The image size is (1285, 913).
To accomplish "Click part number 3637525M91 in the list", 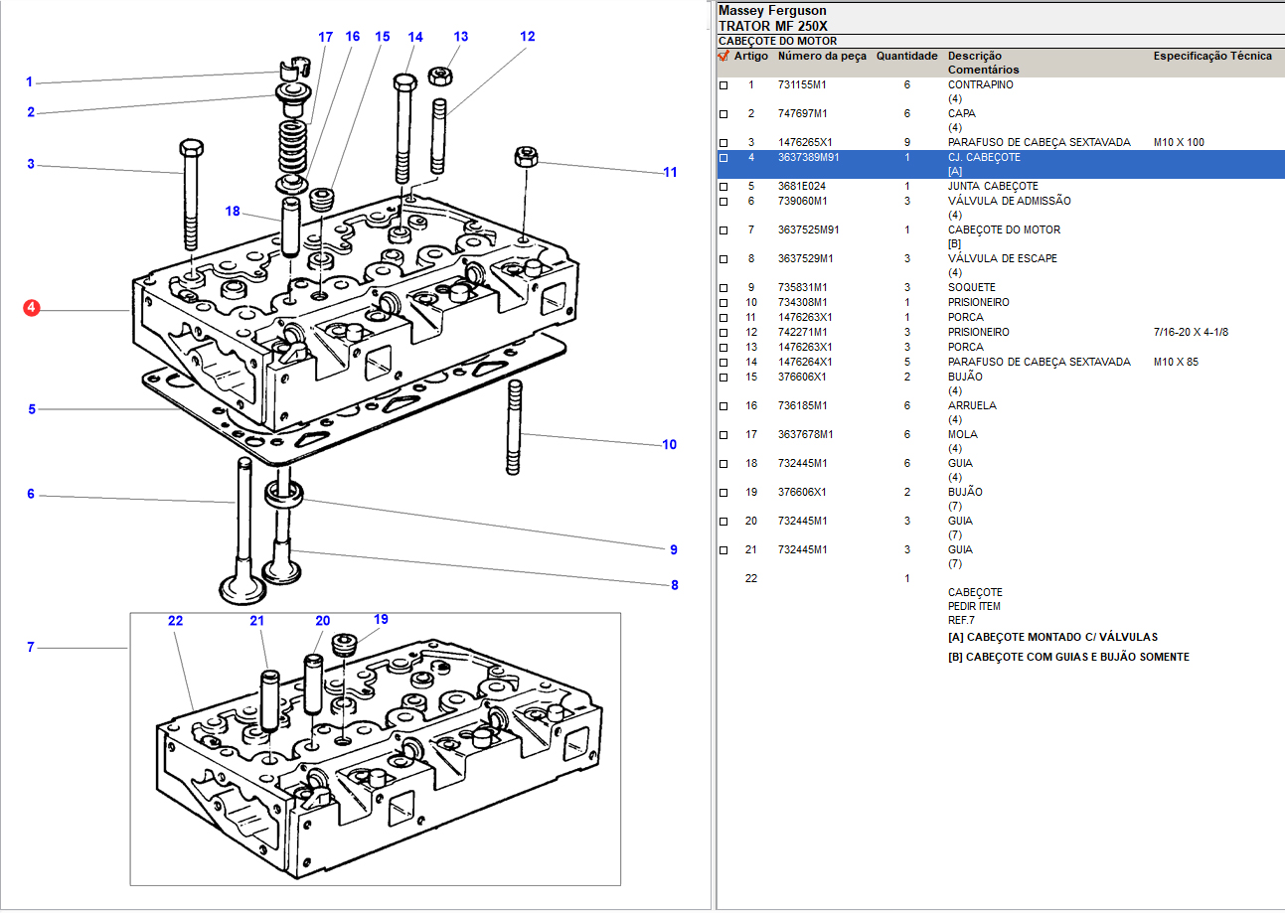I will click(807, 230).
